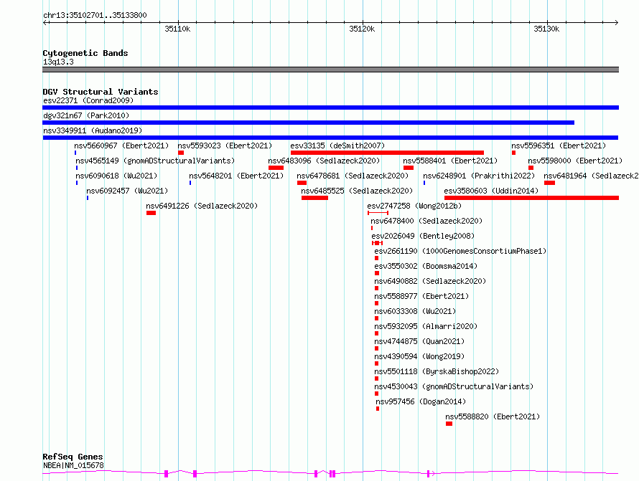Click the 35130k ruler tick label
Screen dimensions: 639x481
546,29
